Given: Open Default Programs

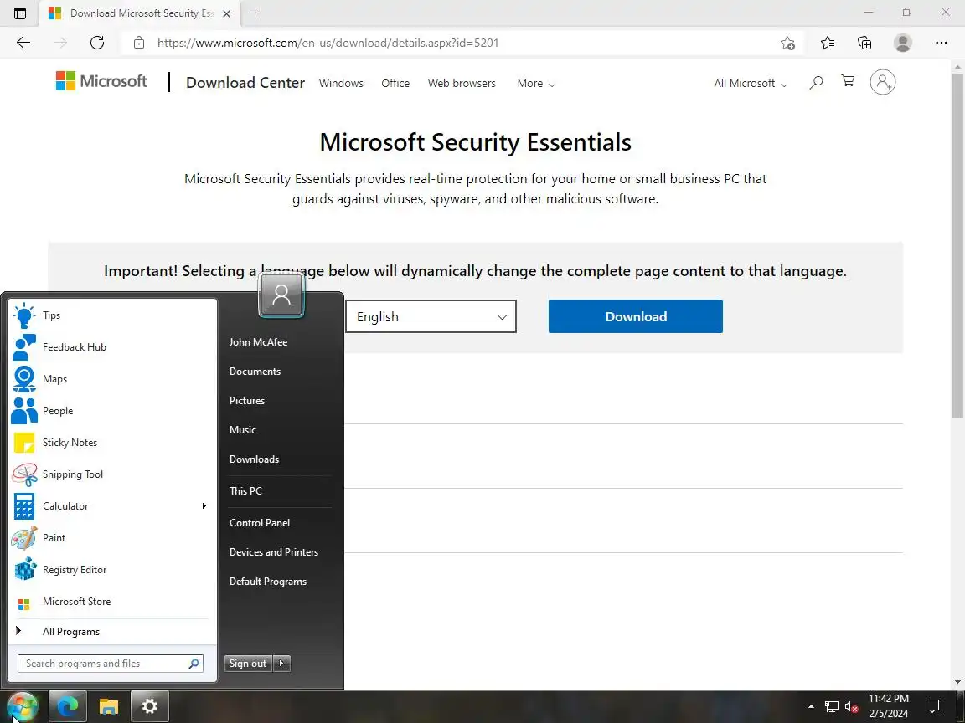Looking at the screenshot, I should 268,582.
